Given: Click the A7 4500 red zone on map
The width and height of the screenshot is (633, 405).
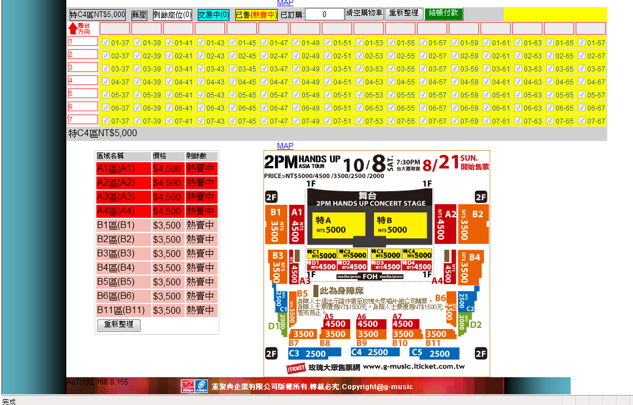Looking at the screenshot, I should pos(406,324).
